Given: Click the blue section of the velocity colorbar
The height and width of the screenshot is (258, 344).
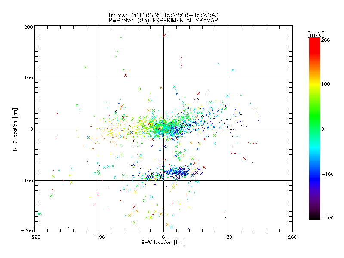Looking at the screenshot, I should (315, 178).
